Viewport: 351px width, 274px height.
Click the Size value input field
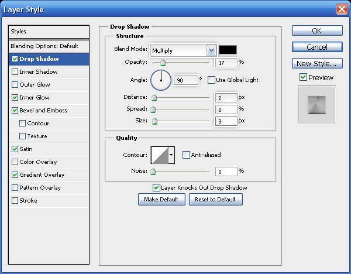226,121
